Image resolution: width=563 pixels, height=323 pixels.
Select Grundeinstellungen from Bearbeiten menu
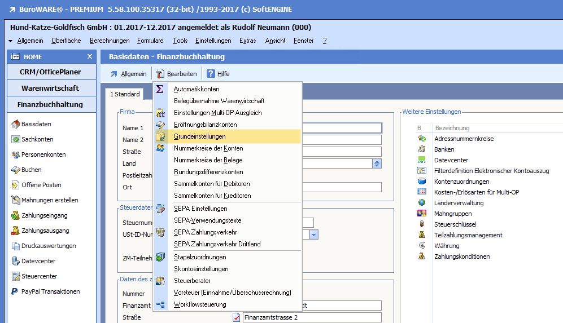[x=199, y=136]
